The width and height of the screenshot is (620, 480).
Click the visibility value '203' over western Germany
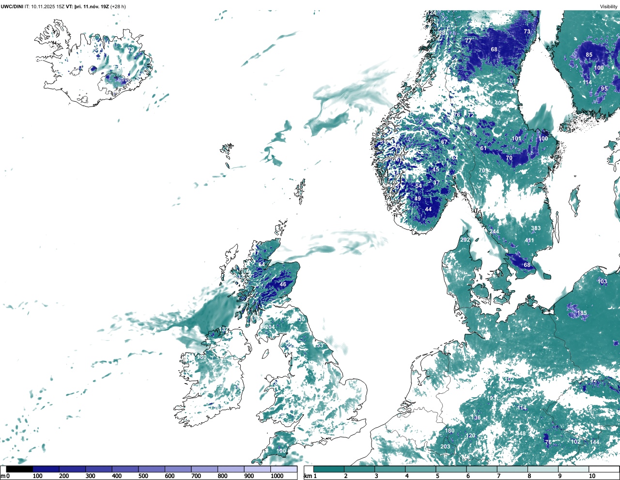[445, 447]
